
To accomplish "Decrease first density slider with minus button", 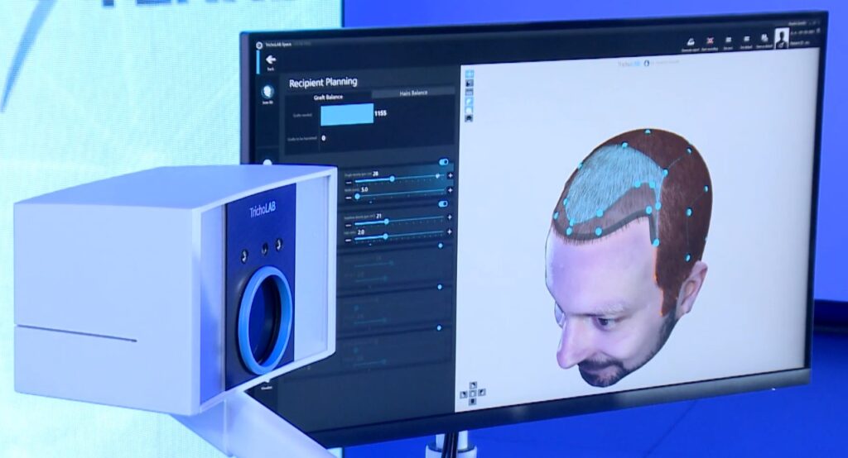I will (x=348, y=179).
